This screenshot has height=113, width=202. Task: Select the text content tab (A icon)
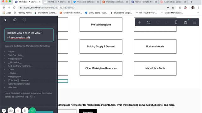(x=5, y=20)
